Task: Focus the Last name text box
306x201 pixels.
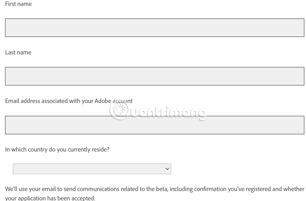Action: (155, 76)
